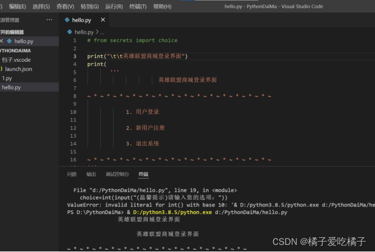This screenshot has width=375, height=252.
Task: Open the 选择(S) menu
Action: (x=41, y=7)
